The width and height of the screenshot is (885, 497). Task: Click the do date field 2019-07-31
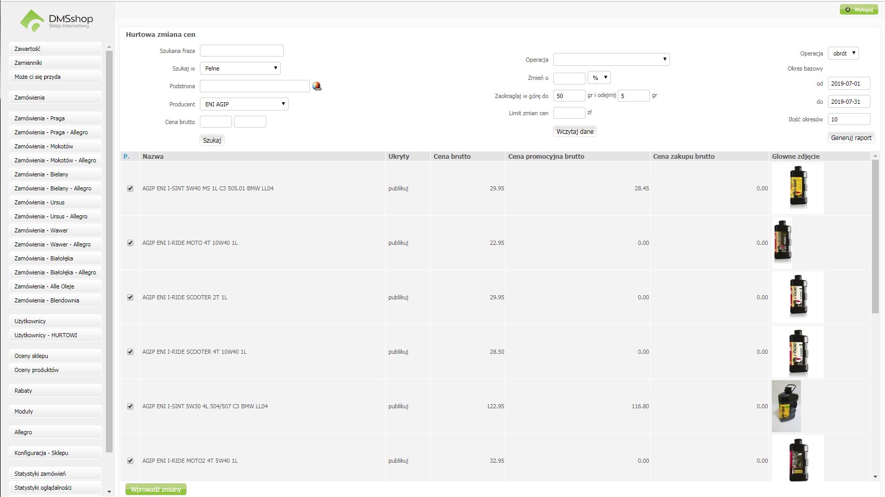tap(849, 101)
